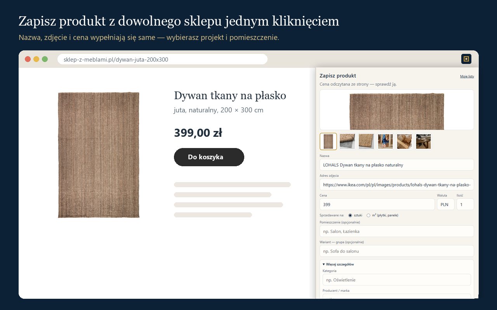This screenshot has height=310, width=497.
Task: Click the yellow window minimize dot
Action: pos(36,59)
